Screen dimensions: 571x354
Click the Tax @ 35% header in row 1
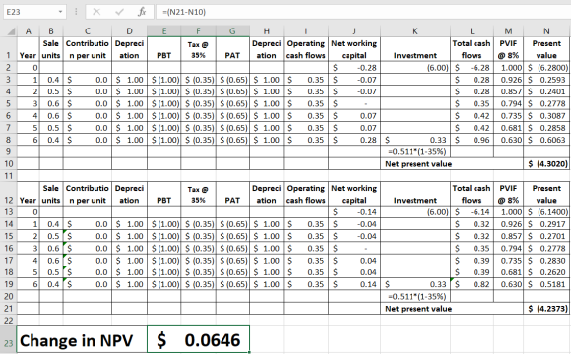click(x=198, y=49)
